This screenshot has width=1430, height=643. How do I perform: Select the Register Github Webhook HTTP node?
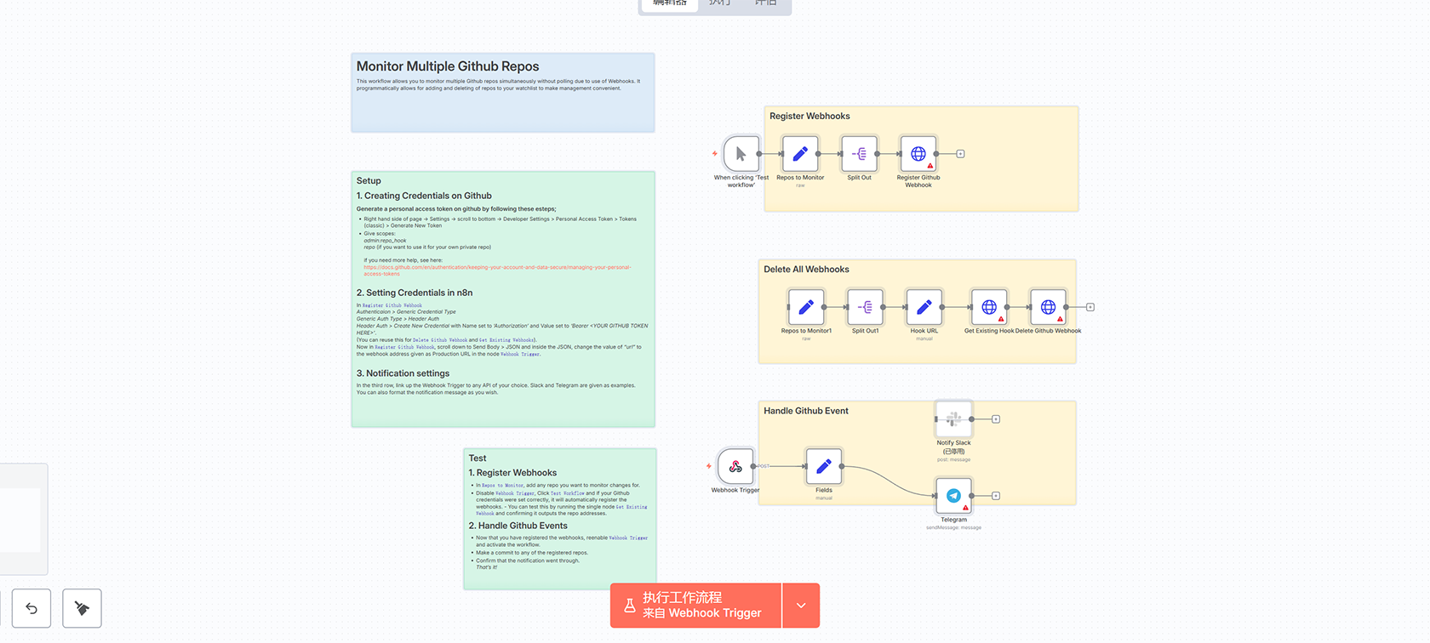(918, 154)
